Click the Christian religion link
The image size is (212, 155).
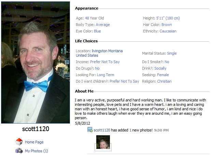tap(164, 81)
